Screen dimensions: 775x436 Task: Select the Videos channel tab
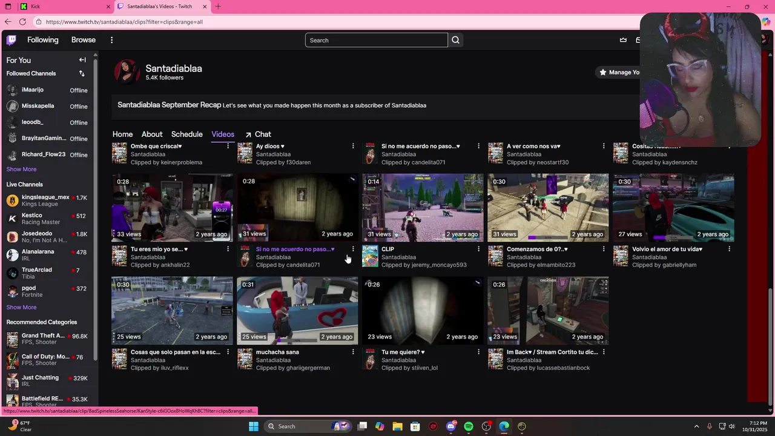(x=223, y=134)
